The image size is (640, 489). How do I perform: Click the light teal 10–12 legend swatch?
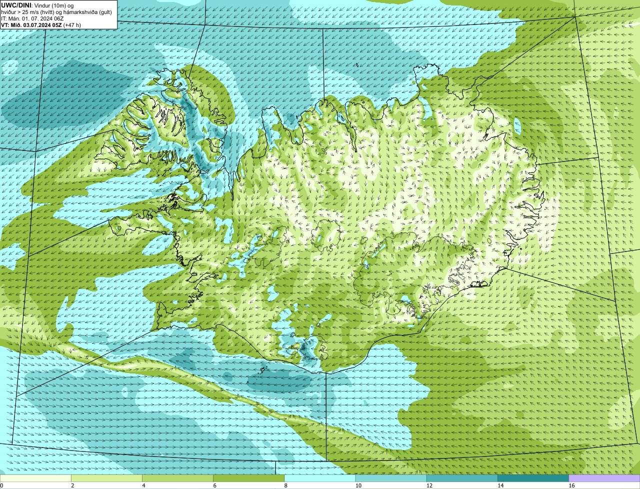coord(391,478)
